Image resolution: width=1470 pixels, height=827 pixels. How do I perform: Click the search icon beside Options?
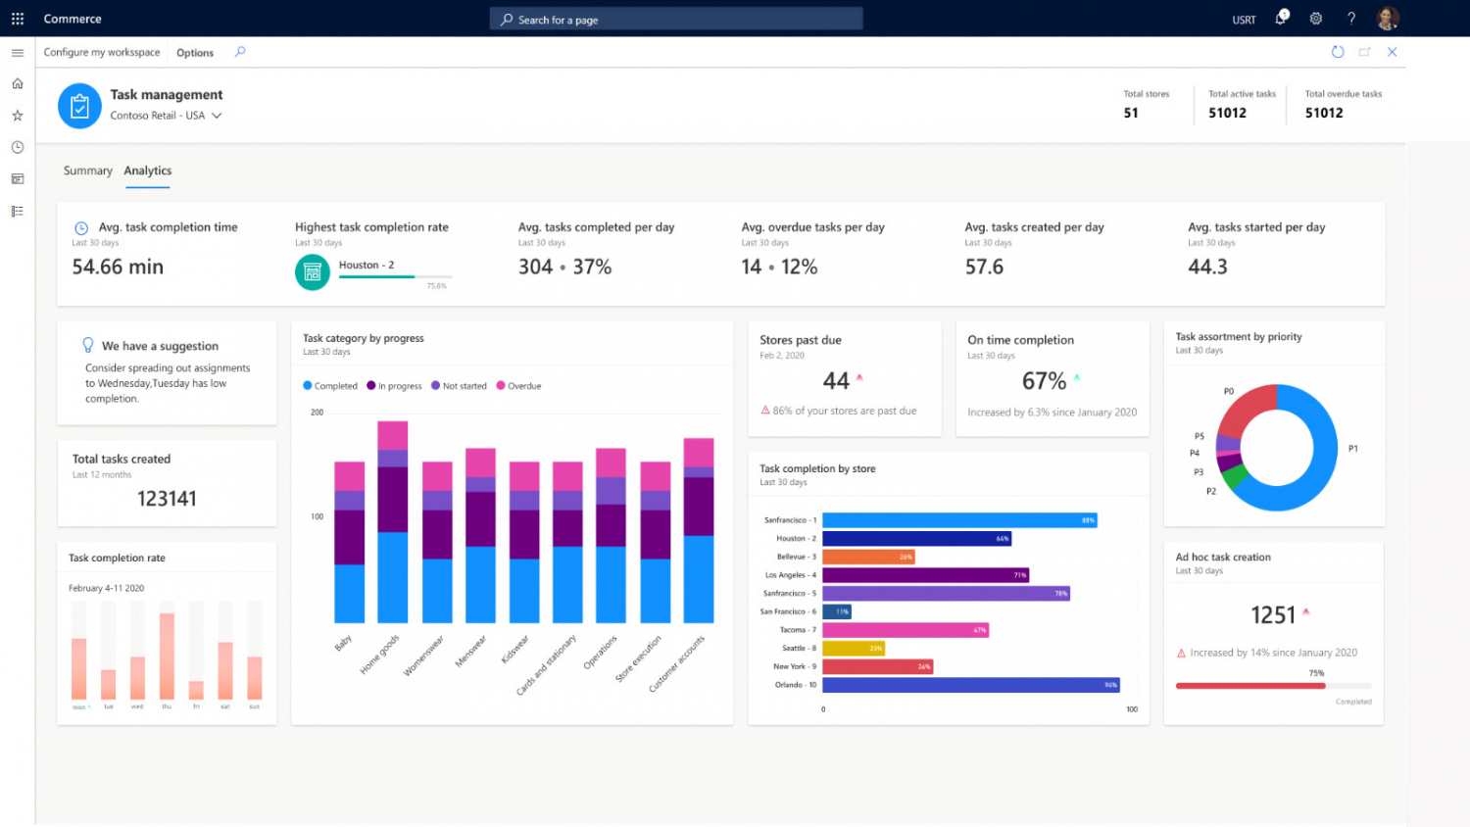click(240, 52)
